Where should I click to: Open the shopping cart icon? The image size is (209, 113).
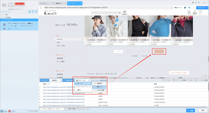coord(189,13)
